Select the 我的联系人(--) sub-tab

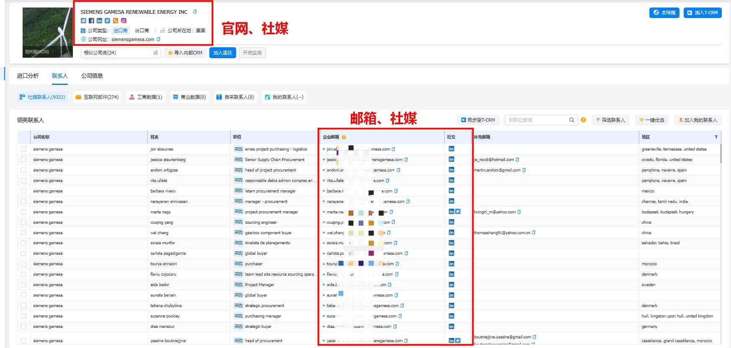coord(284,97)
